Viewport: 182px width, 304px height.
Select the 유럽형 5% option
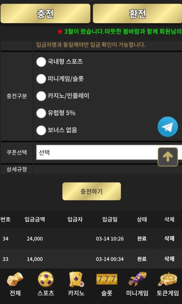(x=40, y=113)
